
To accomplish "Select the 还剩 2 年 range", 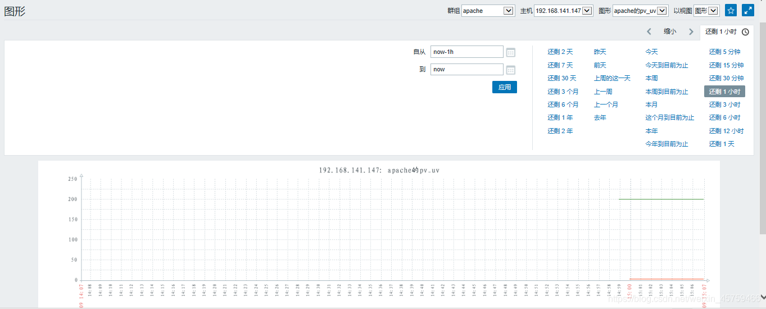I will coord(560,131).
